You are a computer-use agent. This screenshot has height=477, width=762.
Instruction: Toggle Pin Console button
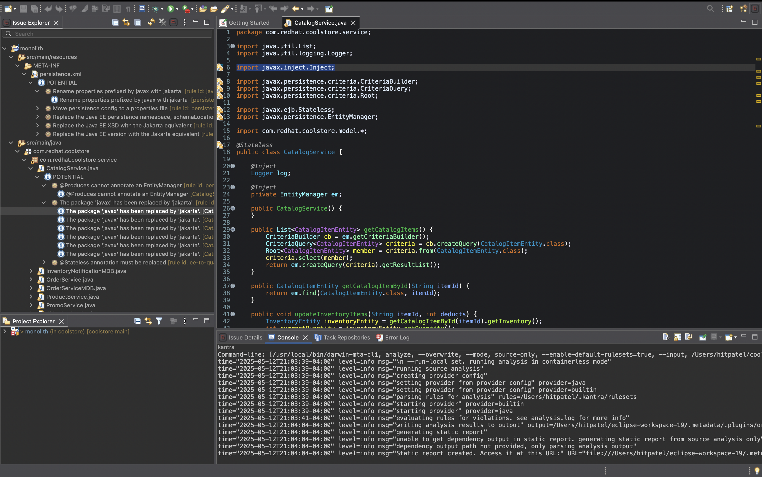[x=703, y=337]
